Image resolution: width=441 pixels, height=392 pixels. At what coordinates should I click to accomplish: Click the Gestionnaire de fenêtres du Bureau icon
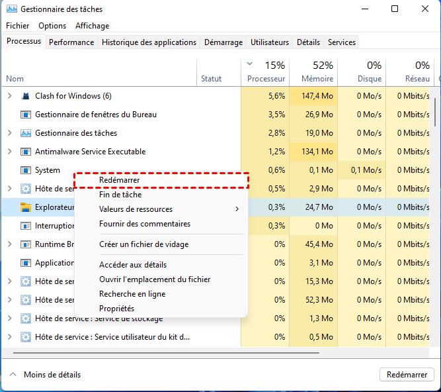click(26, 115)
